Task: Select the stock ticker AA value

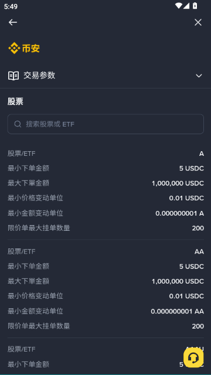Action: (x=199, y=251)
